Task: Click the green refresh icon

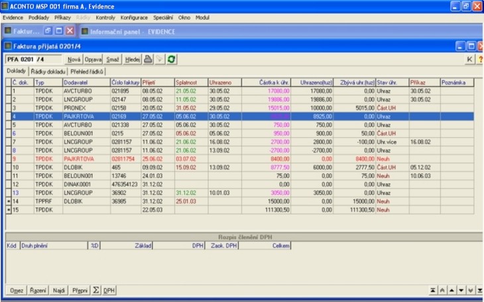Action: 171,60
